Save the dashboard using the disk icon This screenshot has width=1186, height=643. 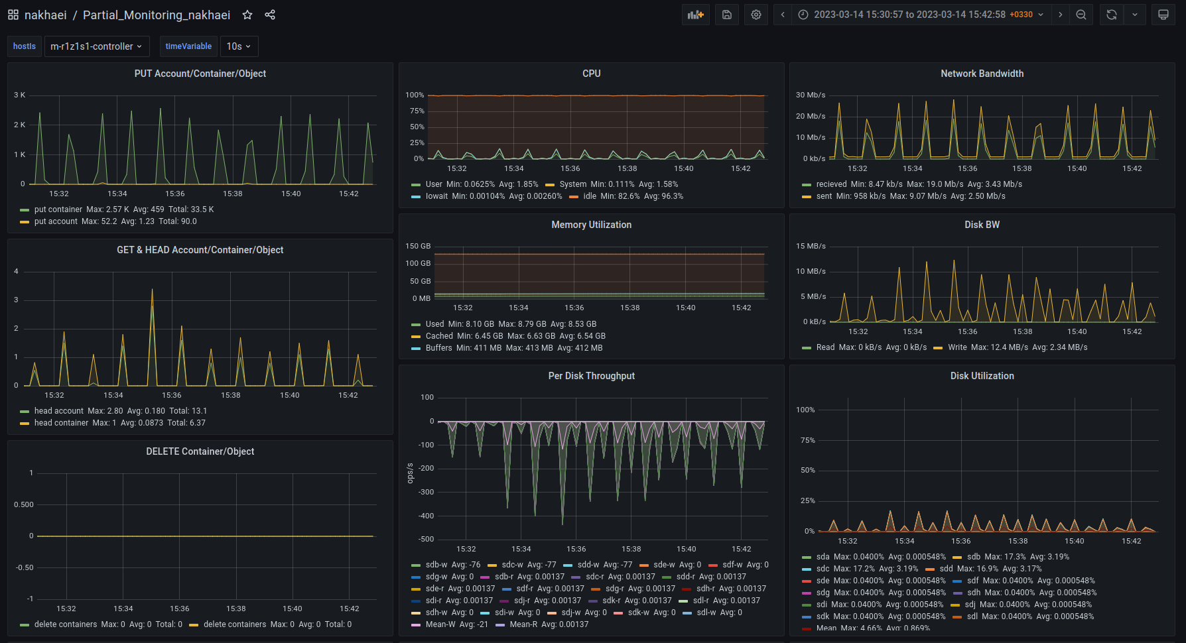(x=727, y=15)
